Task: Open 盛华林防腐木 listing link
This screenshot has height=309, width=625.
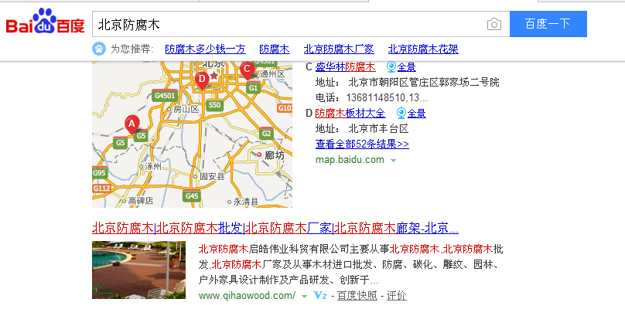Action: (345, 66)
